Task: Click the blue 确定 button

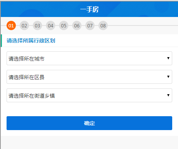Action: tap(89, 123)
